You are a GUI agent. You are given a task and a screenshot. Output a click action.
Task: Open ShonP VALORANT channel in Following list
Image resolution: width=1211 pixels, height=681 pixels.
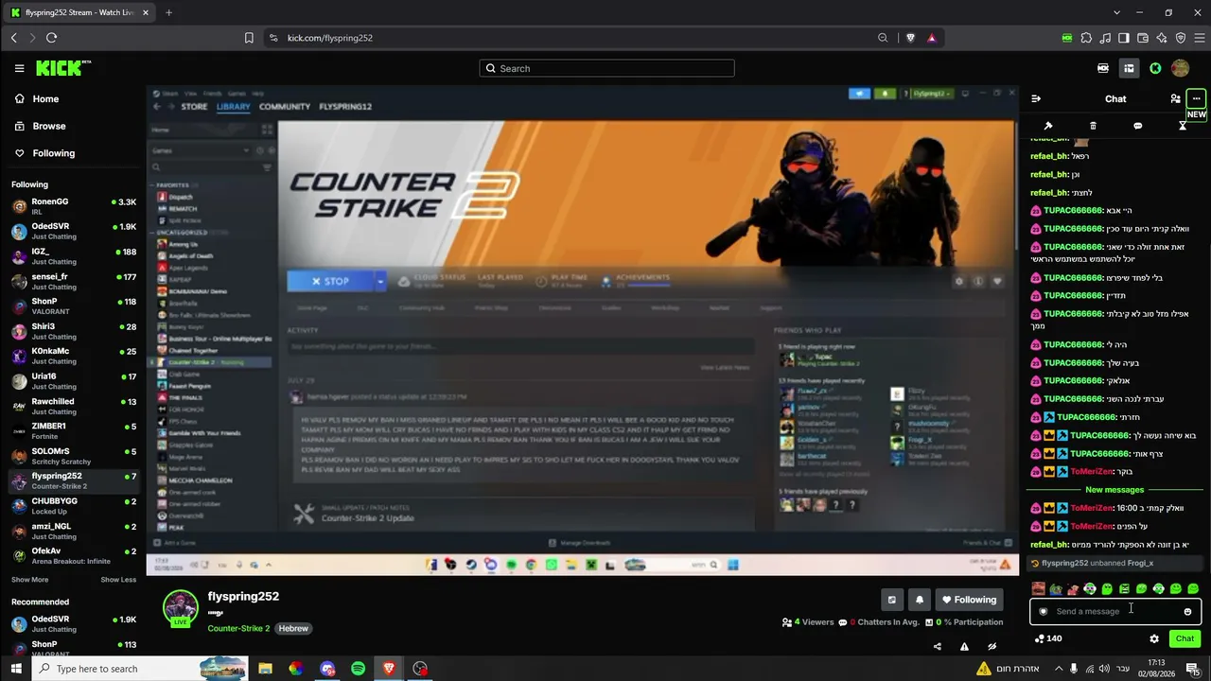tap(74, 306)
